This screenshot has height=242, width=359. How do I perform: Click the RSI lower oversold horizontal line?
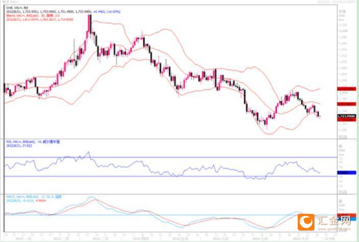pyautogui.click(x=171, y=176)
